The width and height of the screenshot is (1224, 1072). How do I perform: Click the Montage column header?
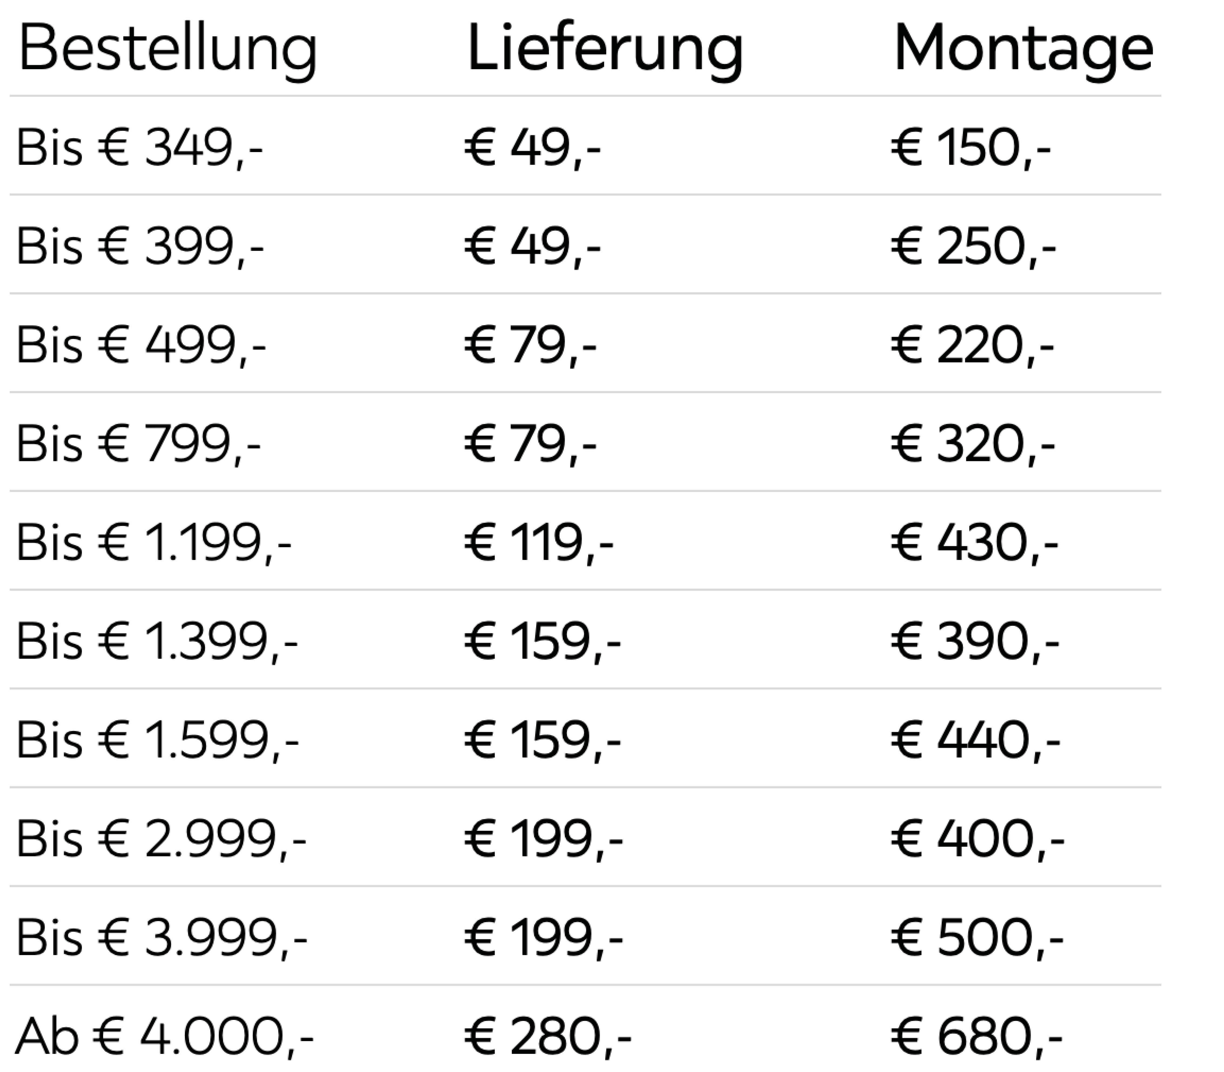click(1023, 50)
